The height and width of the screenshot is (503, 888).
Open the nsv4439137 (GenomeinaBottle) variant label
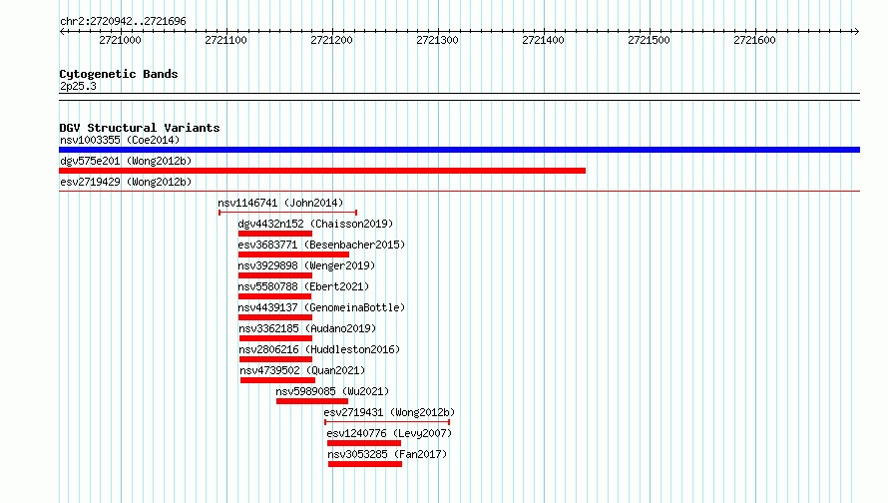click(321, 307)
